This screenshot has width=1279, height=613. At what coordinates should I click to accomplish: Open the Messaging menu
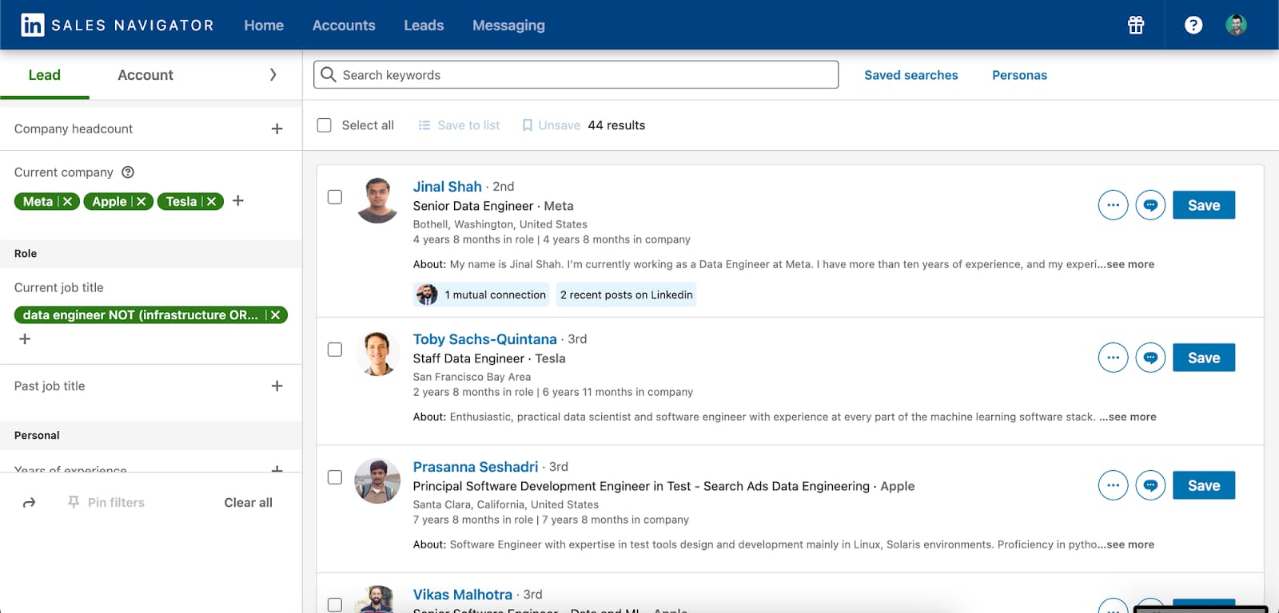pos(508,25)
